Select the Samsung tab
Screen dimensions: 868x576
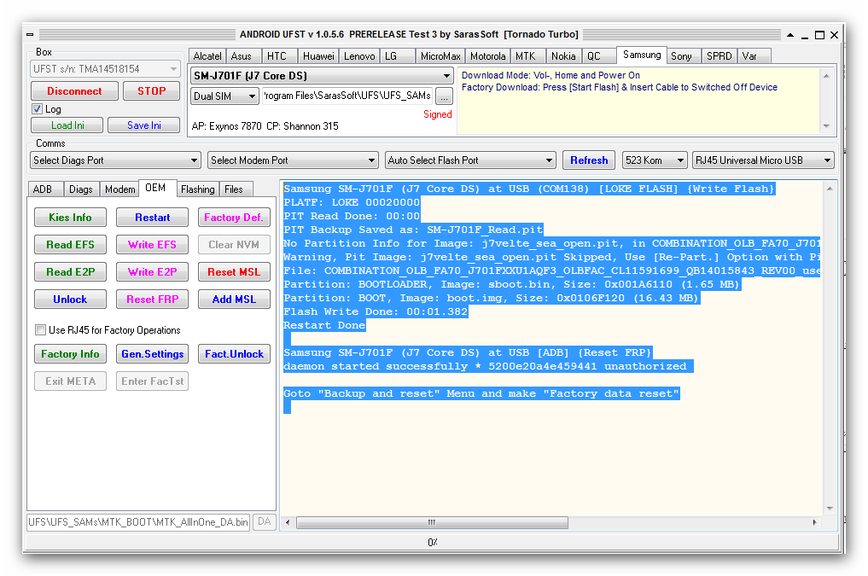[642, 55]
